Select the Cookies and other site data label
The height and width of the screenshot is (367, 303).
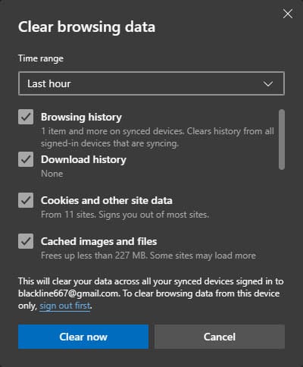coord(107,201)
